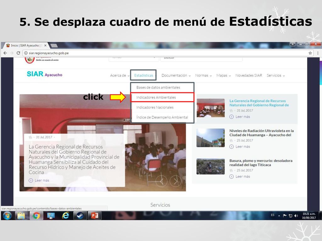The image size is (322, 241).
Task: Expand the Servicios nav dropdown
Action: click(275, 75)
